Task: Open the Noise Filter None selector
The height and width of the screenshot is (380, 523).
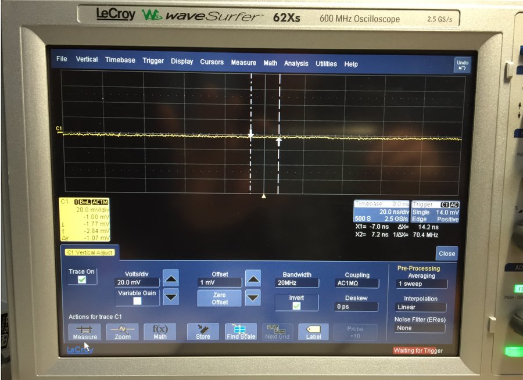Action: pos(420,328)
